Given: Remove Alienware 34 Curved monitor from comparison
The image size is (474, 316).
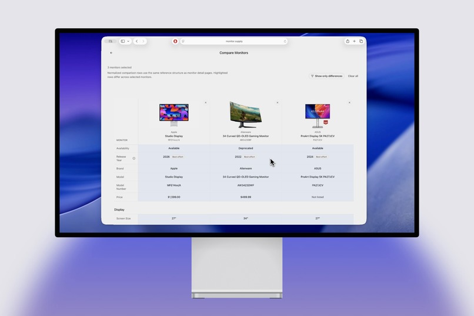Looking at the screenshot, I should tap(278, 103).
